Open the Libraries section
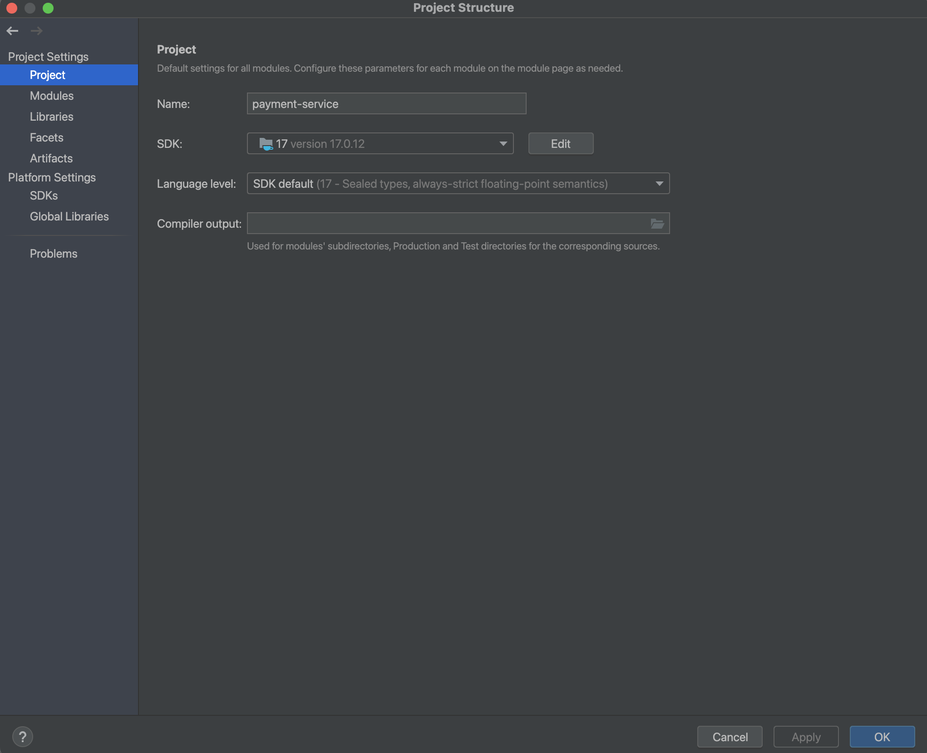The image size is (927, 753). click(x=52, y=117)
